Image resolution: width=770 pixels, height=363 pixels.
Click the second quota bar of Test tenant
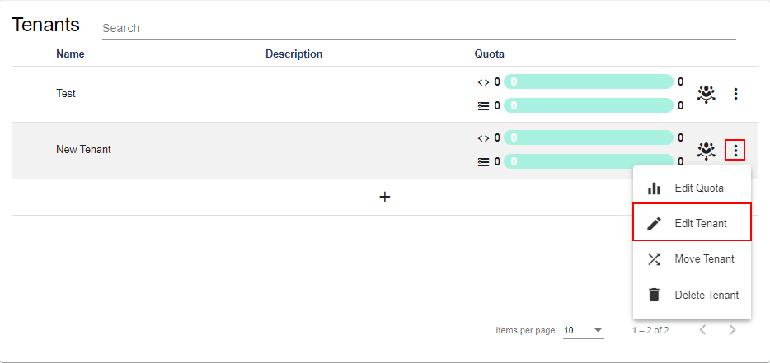pyautogui.click(x=588, y=105)
